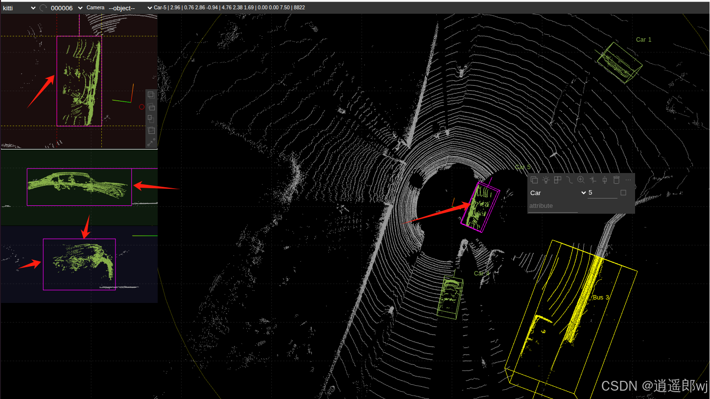Open the Car object type dropdown

558,193
